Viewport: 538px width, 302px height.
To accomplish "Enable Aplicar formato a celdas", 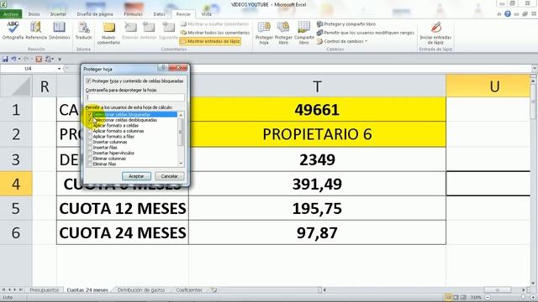I will (90, 126).
